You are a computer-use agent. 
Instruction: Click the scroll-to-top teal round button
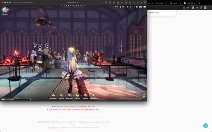(206, 126)
